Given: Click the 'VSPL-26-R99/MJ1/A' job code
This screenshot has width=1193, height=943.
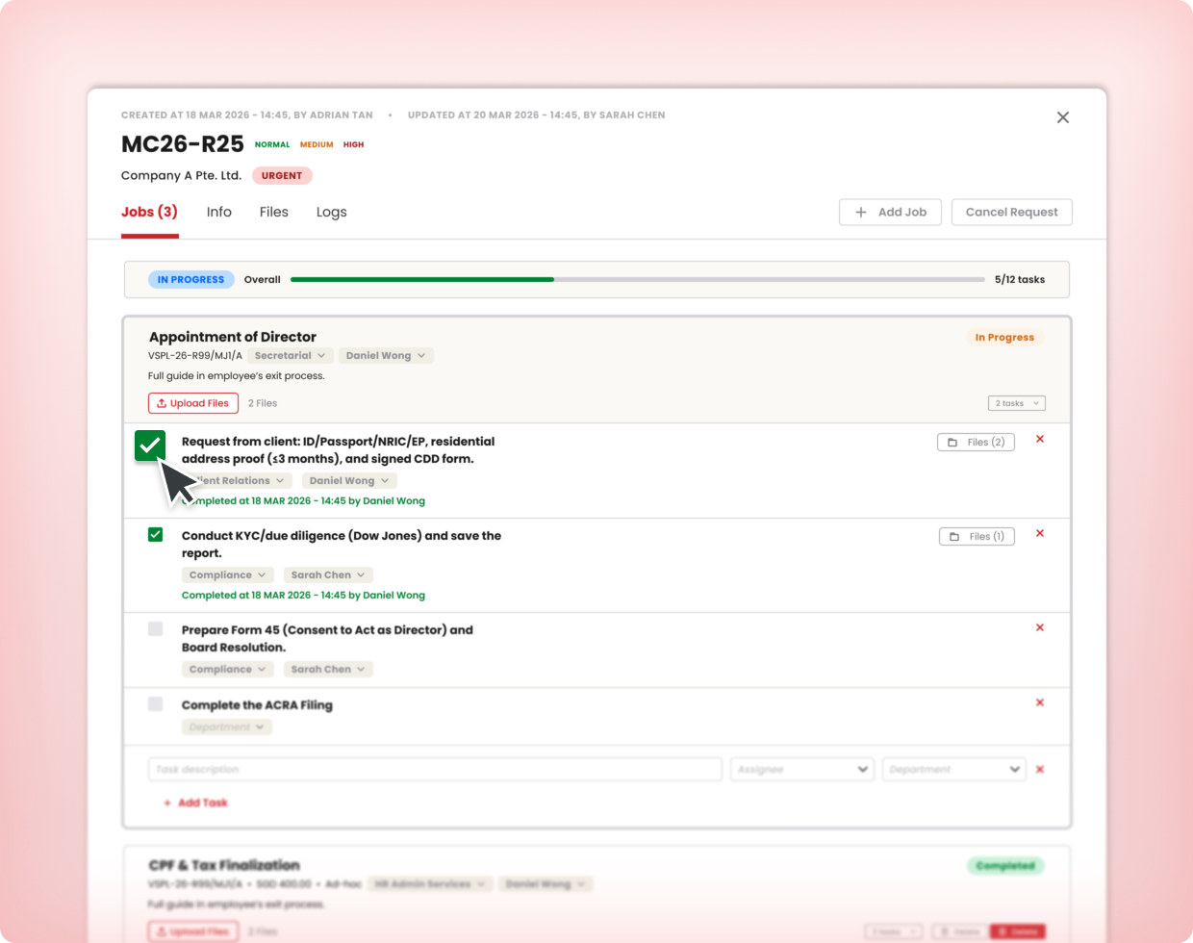Looking at the screenshot, I should (195, 356).
